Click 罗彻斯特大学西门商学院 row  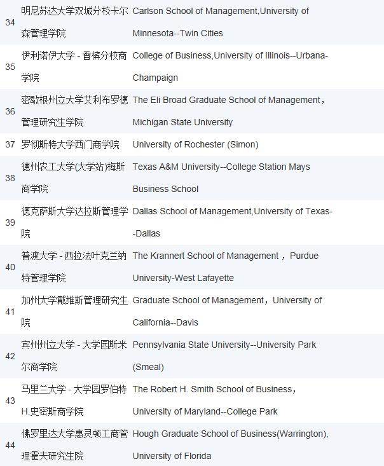192,144
